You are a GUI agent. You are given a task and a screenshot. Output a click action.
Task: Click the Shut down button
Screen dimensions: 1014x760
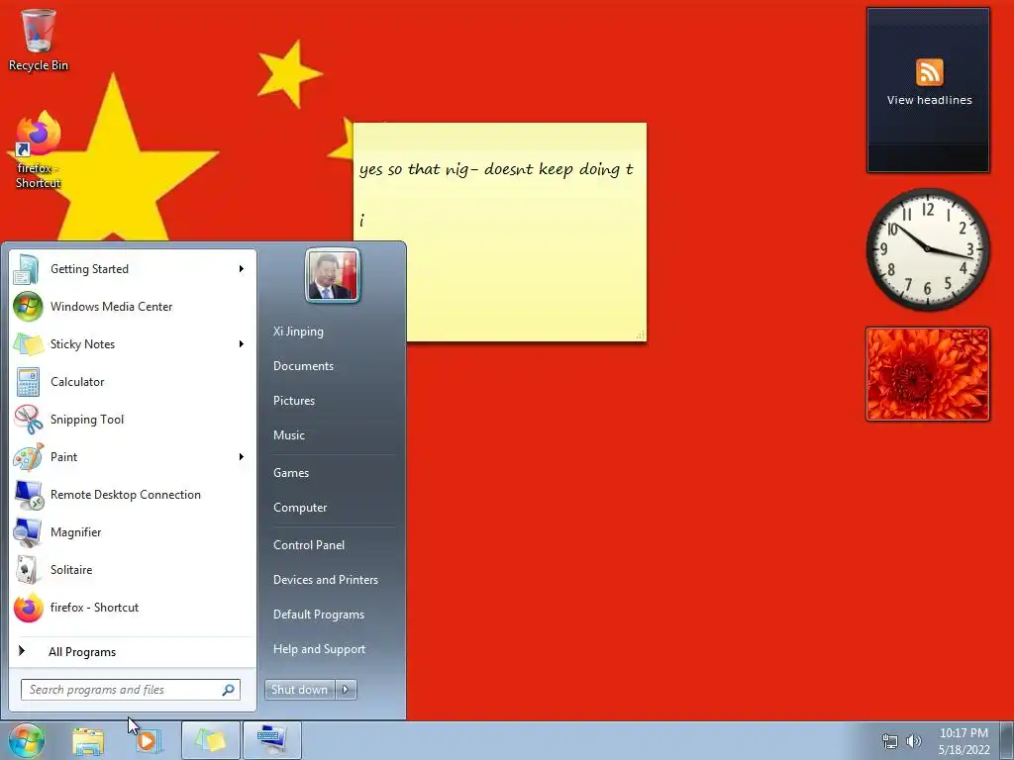click(x=299, y=690)
